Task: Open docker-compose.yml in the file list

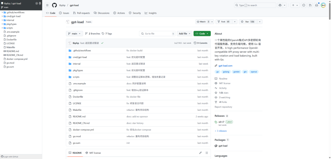Action: click(x=83, y=130)
